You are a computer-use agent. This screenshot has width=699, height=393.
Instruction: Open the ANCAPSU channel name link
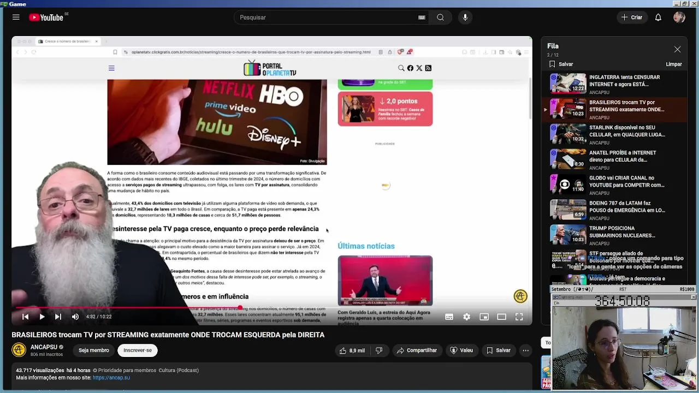tap(44, 347)
